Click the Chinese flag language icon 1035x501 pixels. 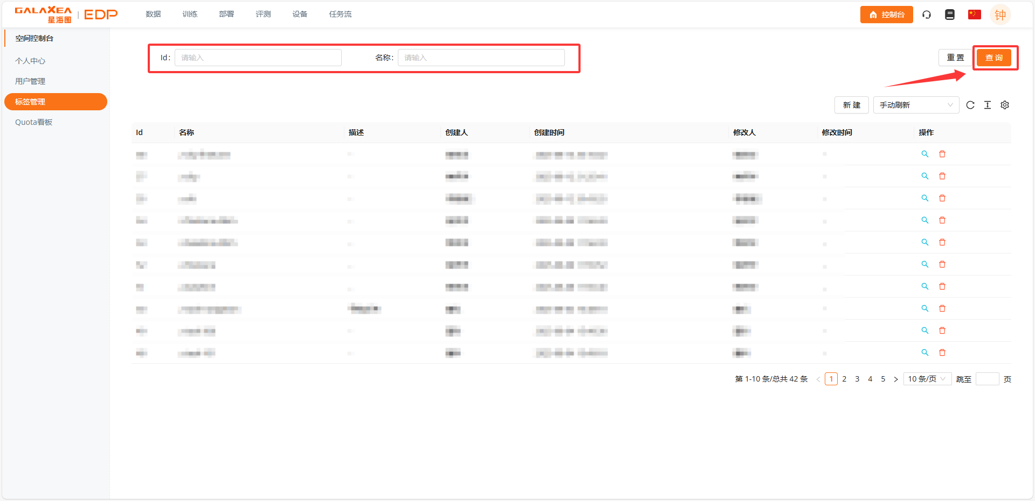point(974,15)
